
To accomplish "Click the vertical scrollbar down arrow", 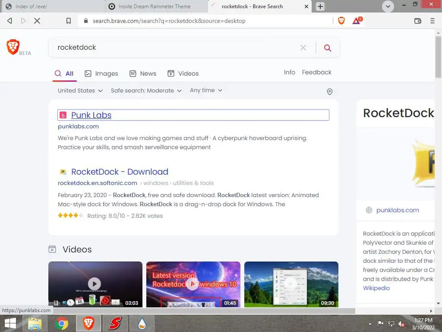I will tap(438, 303).
